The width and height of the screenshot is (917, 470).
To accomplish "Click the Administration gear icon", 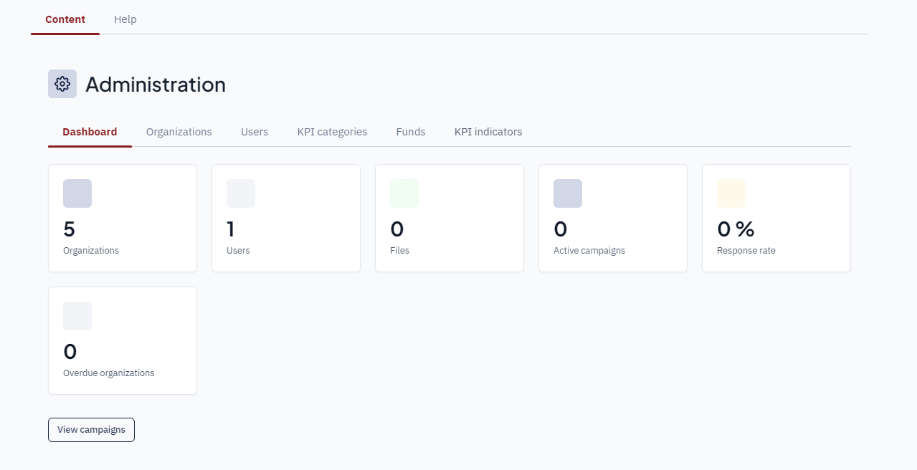I will pos(62,84).
